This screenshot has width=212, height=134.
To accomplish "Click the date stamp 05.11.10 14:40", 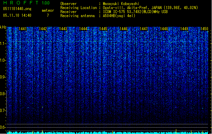I will 17,15.
